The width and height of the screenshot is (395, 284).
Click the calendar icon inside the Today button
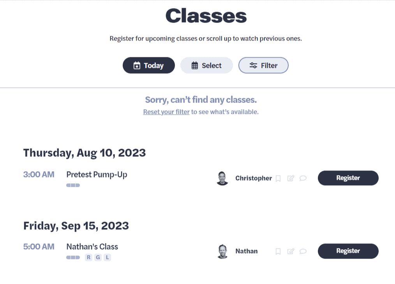point(137,65)
